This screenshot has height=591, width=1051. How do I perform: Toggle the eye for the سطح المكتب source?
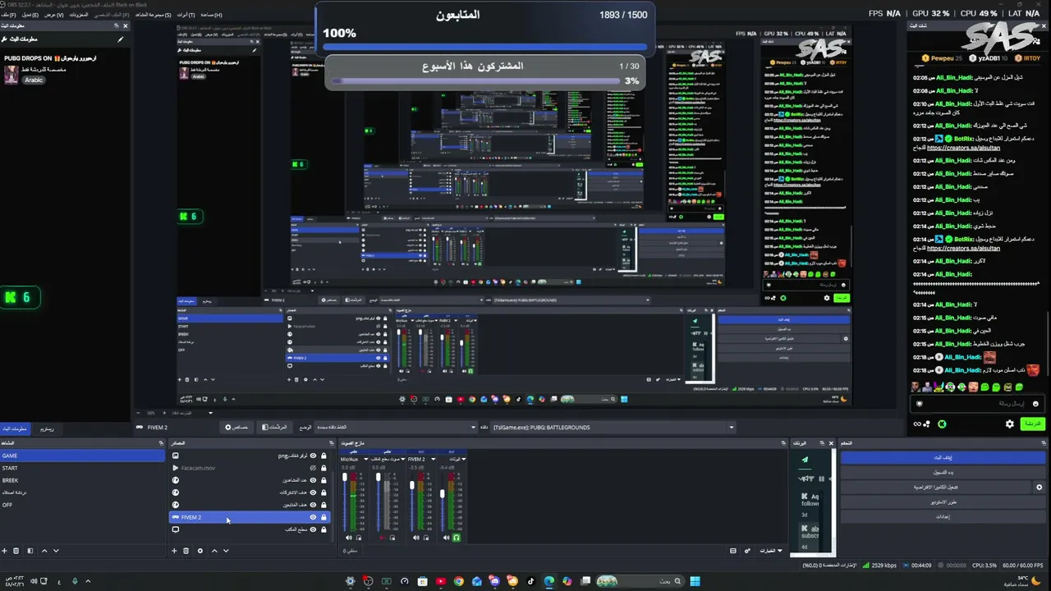(313, 529)
